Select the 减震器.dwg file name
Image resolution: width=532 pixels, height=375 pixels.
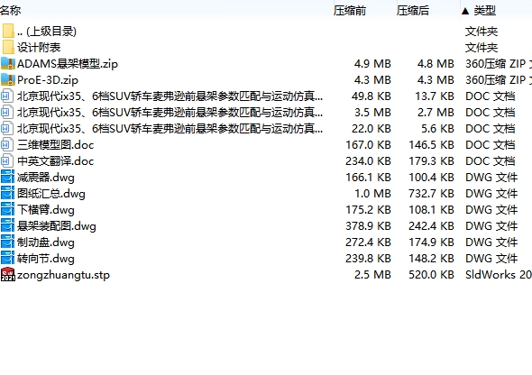(x=46, y=178)
